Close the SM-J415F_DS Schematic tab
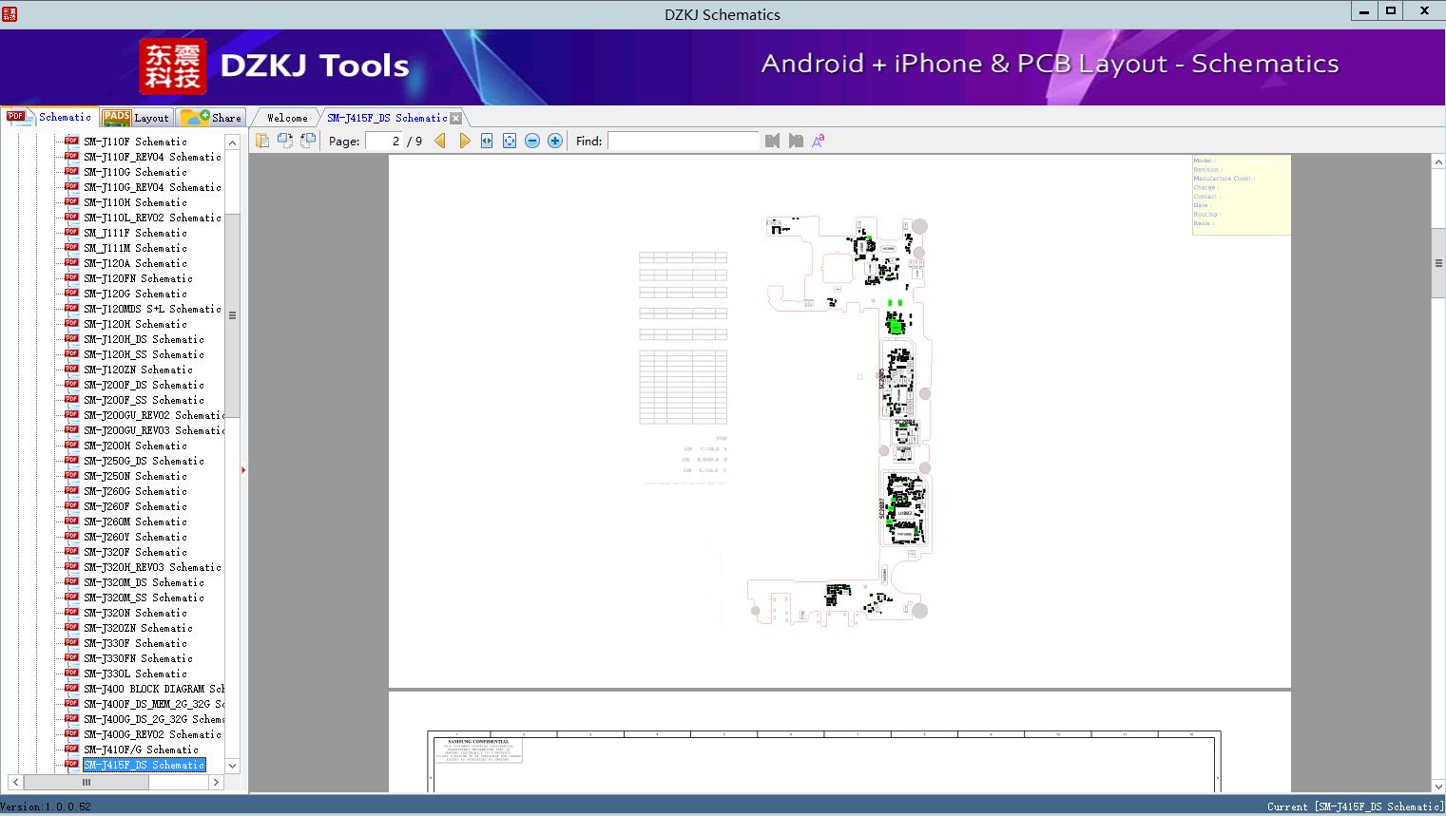Image resolution: width=1446 pixels, height=816 pixels. click(455, 118)
